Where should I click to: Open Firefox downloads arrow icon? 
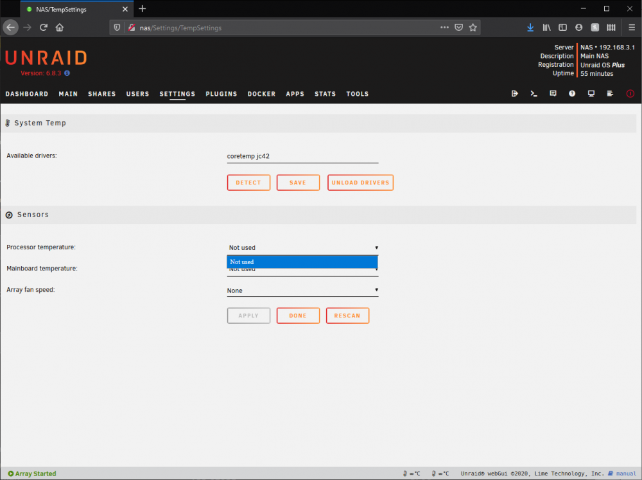tap(530, 28)
